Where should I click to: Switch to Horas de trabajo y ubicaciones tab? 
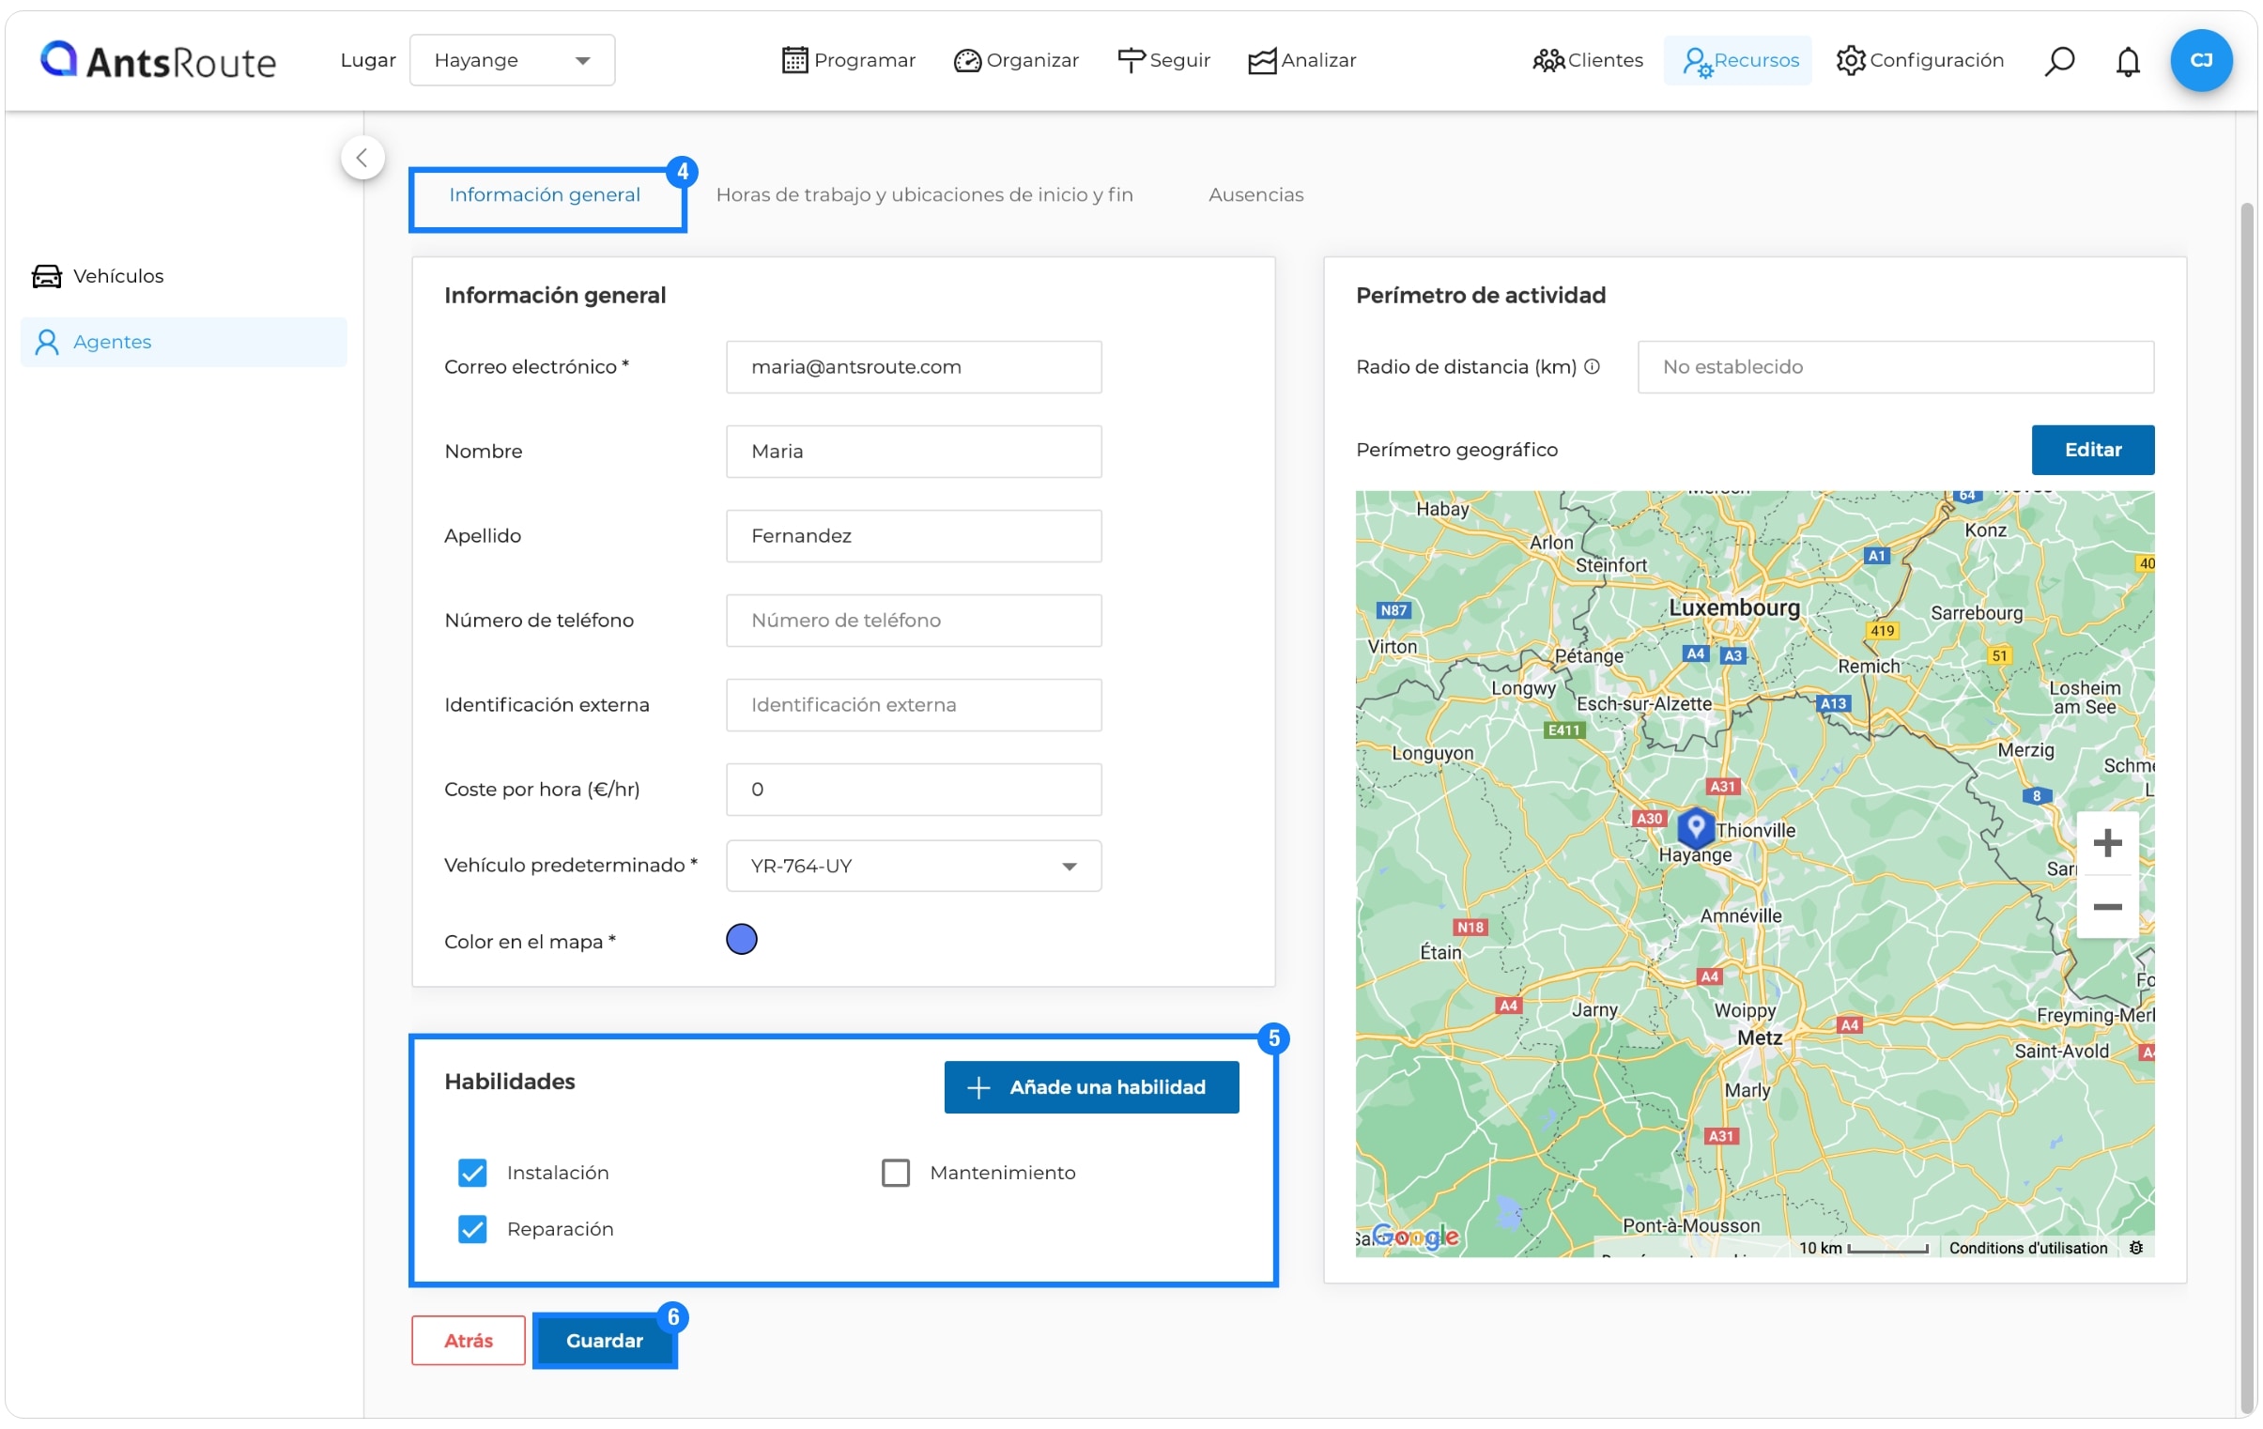[x=925, y=194]
